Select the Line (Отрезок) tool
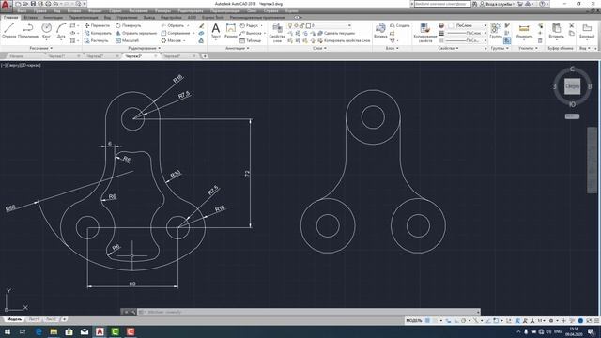This screenshot has width=601, height=338. 8,30
